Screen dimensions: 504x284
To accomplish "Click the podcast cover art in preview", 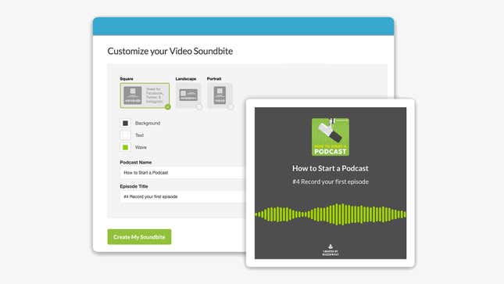I will click(x=331, y=137).
